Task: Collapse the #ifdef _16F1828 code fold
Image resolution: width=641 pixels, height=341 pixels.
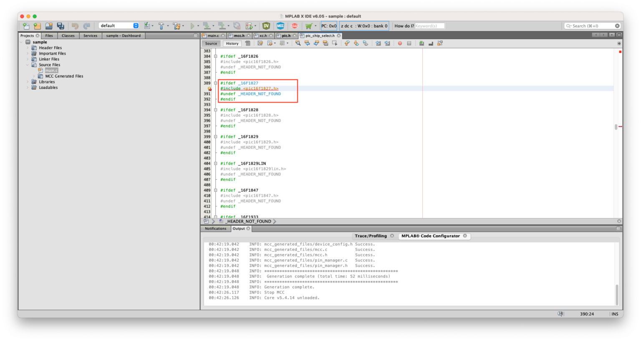Action: tap(216, 110)
